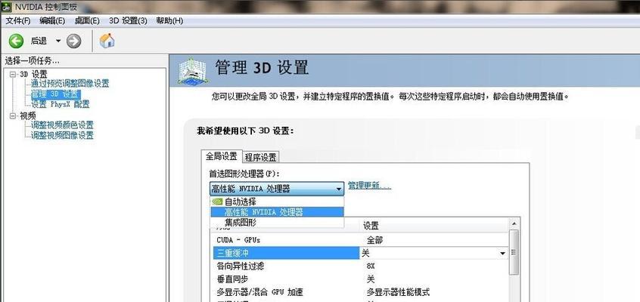Choose 自动选择 from dropdown list
This screenshot has height=302, width=640.
(277, 202)
